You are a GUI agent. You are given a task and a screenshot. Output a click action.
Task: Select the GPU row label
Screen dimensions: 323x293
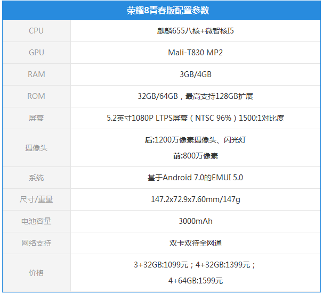[x=36, y=53]
